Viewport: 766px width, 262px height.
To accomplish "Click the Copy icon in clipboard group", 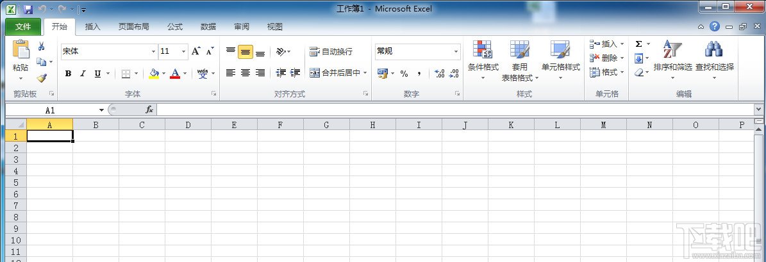I will click(x=42, y=62).
